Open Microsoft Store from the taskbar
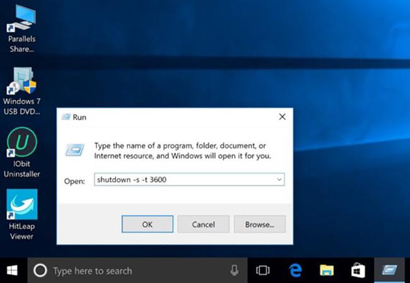The height and width of the screenshot is (283, 410). [358, 270]
